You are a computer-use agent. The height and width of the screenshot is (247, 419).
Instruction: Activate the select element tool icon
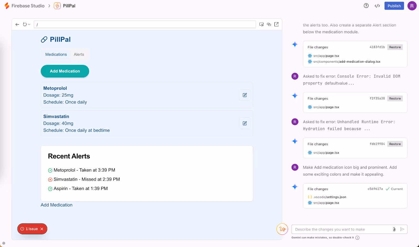coord(261,24)
